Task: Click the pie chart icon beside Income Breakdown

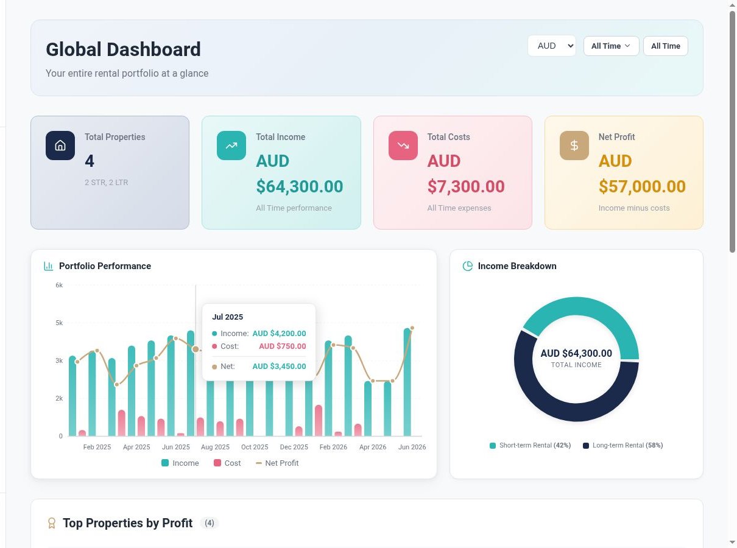Action: point(468,266)
